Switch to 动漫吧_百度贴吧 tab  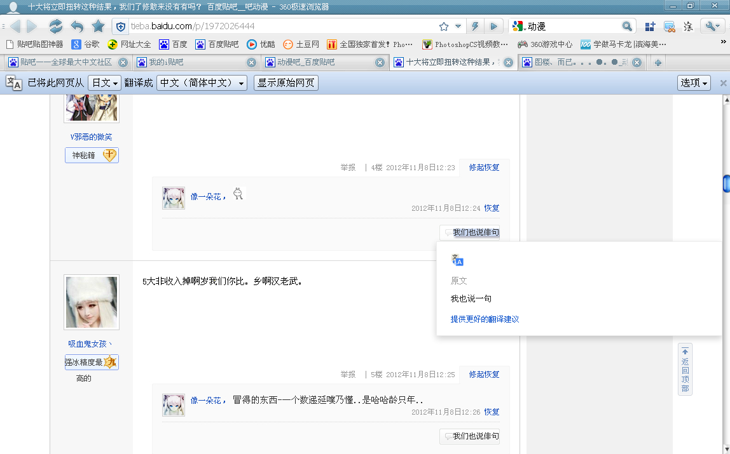(x=324, y=62)
